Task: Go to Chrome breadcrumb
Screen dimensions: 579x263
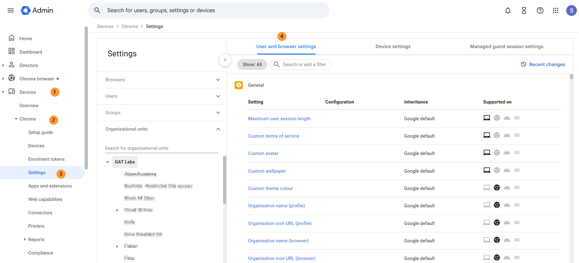Action: 130,26
